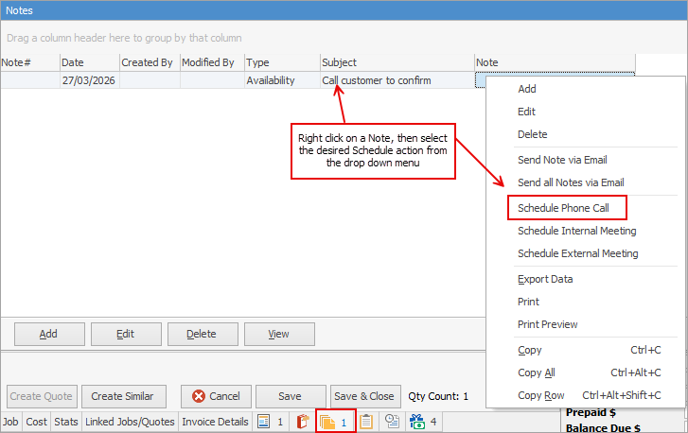Sort by the Created By column header
The height and width of the screenshot is (433, 688).
150,62
